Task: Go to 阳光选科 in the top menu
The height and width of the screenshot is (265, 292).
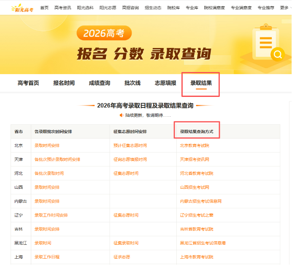Action: (x=85, y=8)
